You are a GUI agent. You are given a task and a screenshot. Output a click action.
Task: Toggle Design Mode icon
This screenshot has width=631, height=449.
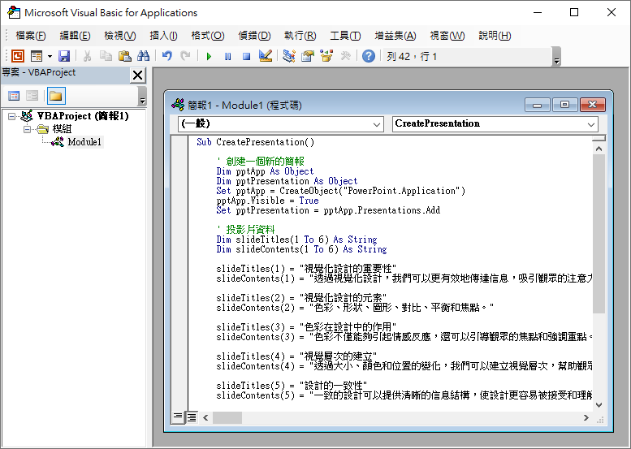point(266,56)
